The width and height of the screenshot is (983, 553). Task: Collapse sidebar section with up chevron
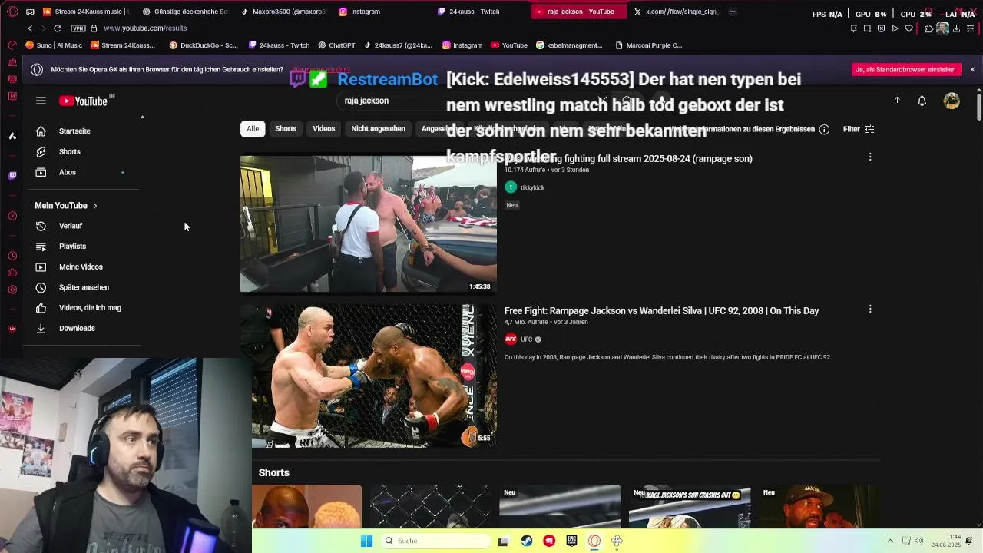point(142,118)
